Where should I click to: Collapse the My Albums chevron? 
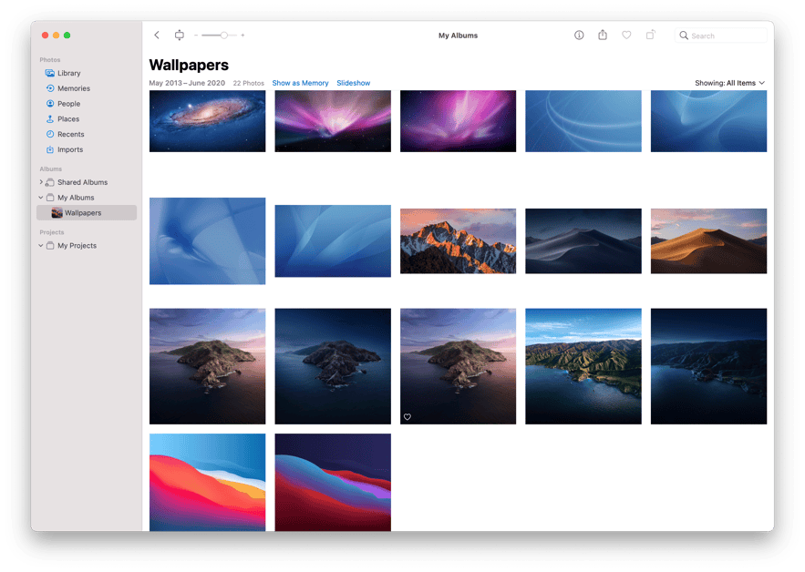pos(41,198)
